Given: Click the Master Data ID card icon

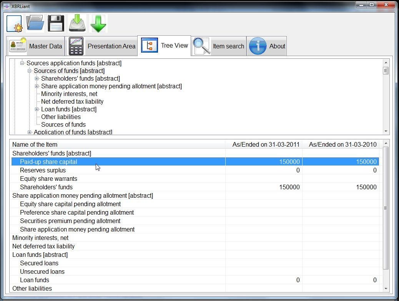Looking at the screenshot, I should pos(18,46).
